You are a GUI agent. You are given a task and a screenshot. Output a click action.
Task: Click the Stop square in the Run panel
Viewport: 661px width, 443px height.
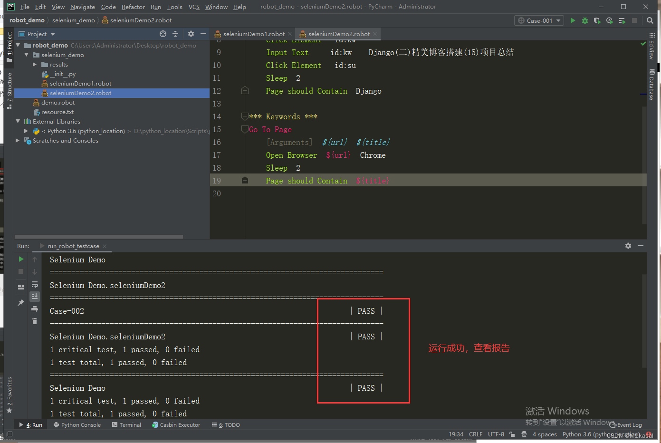click(21, 271)
